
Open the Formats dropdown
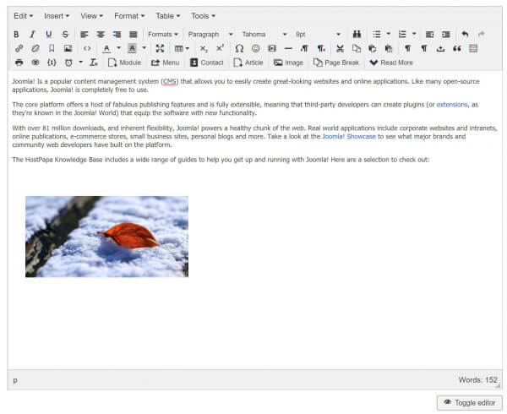[x=163, y=35]
